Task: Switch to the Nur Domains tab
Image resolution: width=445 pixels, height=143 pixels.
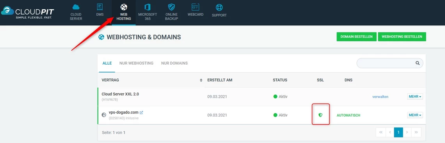Action: (x=174, y=63)
